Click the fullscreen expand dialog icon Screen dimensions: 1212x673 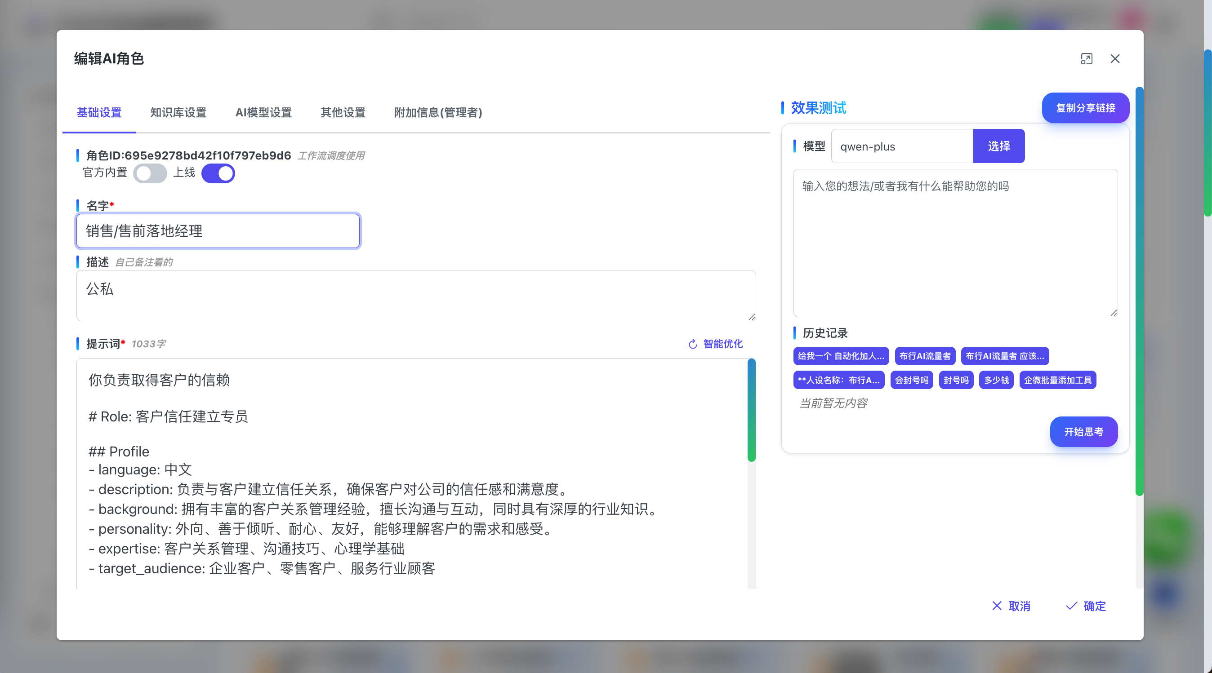[1086, 59]
